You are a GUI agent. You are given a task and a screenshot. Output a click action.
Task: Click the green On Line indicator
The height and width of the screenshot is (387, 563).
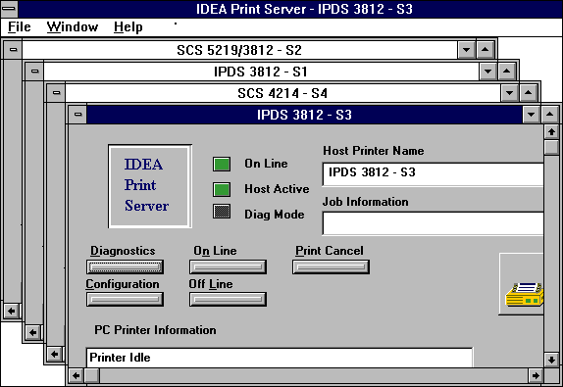click(x=222, y=165)
